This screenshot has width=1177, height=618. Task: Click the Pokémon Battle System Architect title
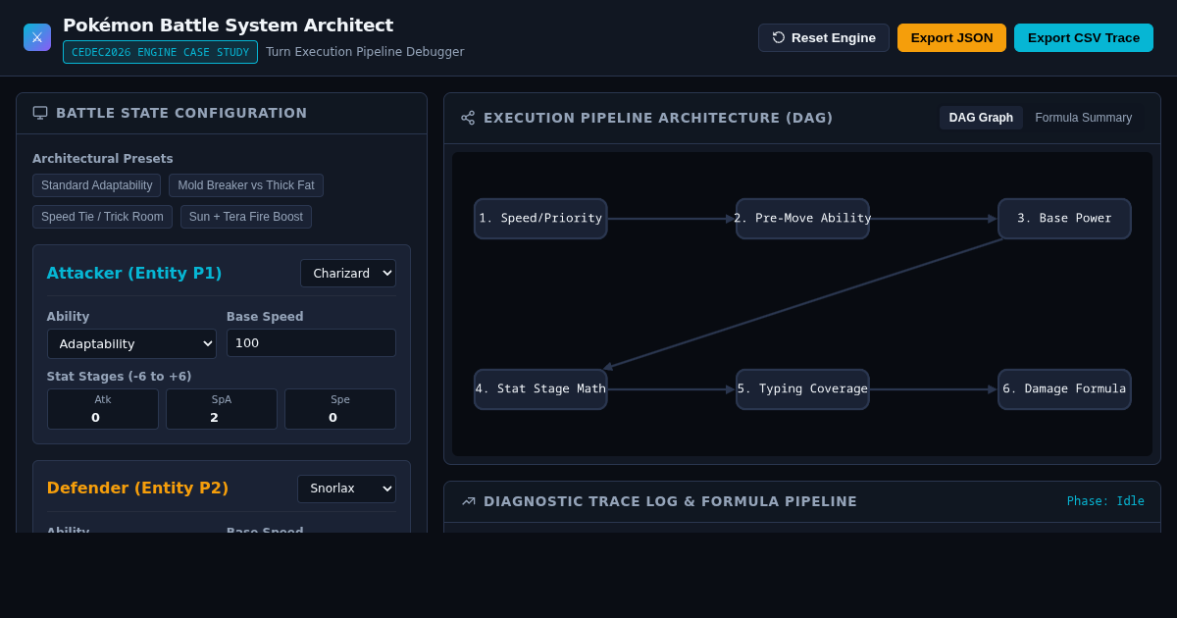pos(228,26)
